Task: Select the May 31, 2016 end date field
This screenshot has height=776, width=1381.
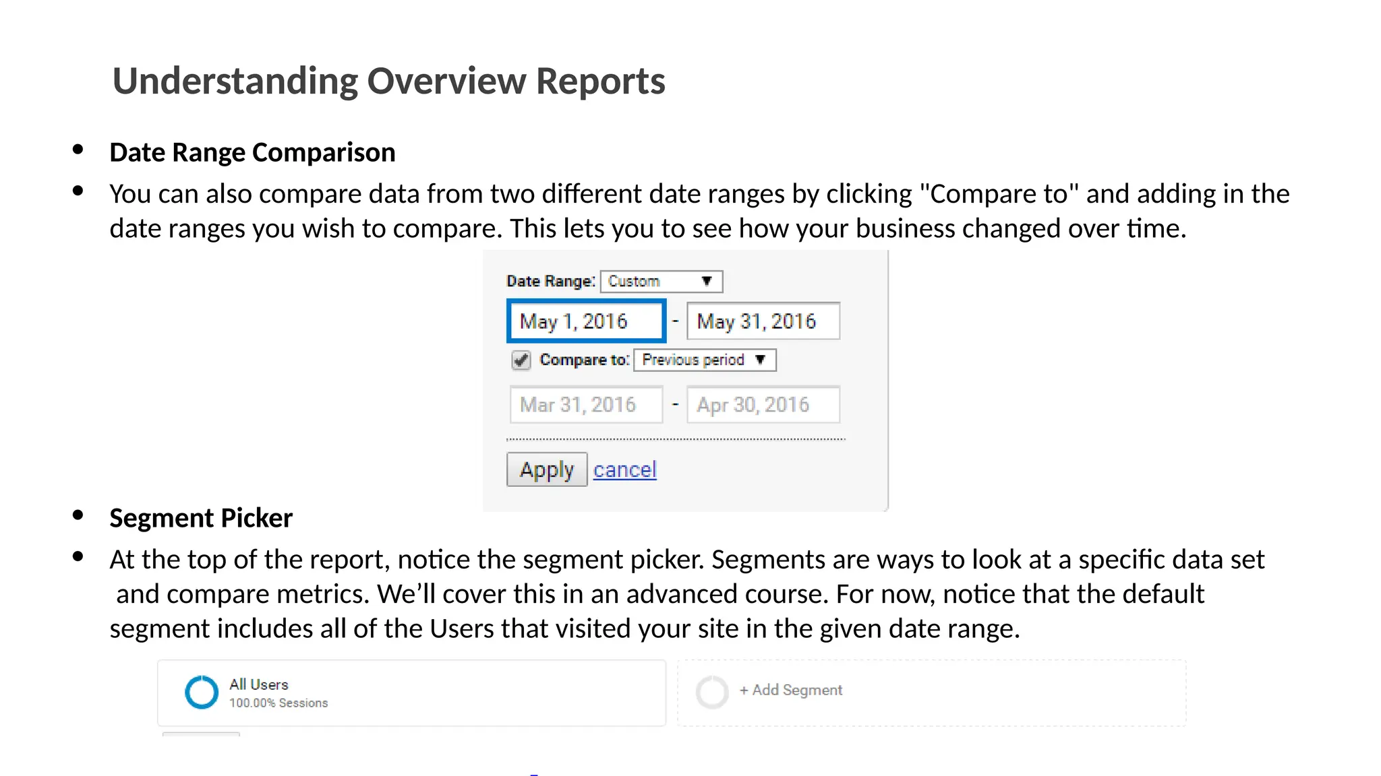Action: pos(763,321)
